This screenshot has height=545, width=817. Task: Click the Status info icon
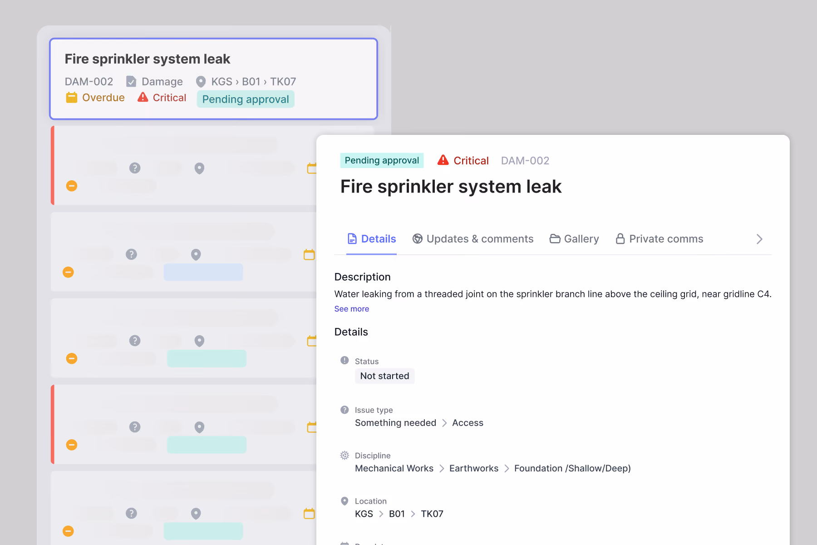pyautogui.click(x=345, y=361)
